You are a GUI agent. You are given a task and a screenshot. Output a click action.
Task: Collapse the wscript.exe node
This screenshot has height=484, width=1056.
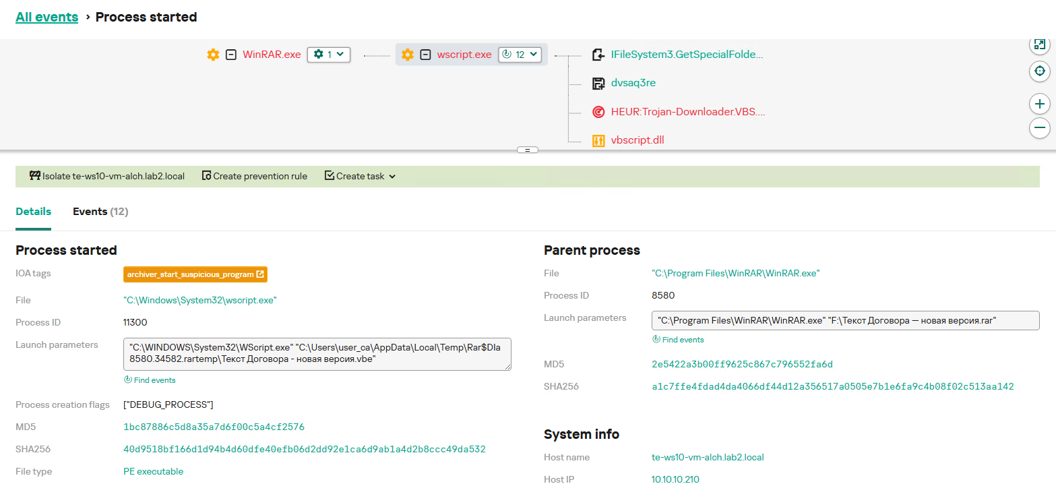tap(425, 55)
